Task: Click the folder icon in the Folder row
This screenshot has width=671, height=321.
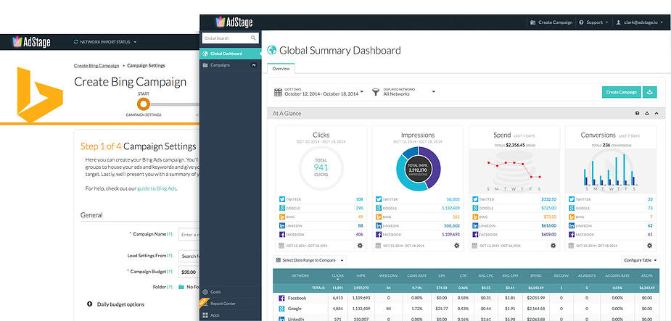Action: coord(181,287)
